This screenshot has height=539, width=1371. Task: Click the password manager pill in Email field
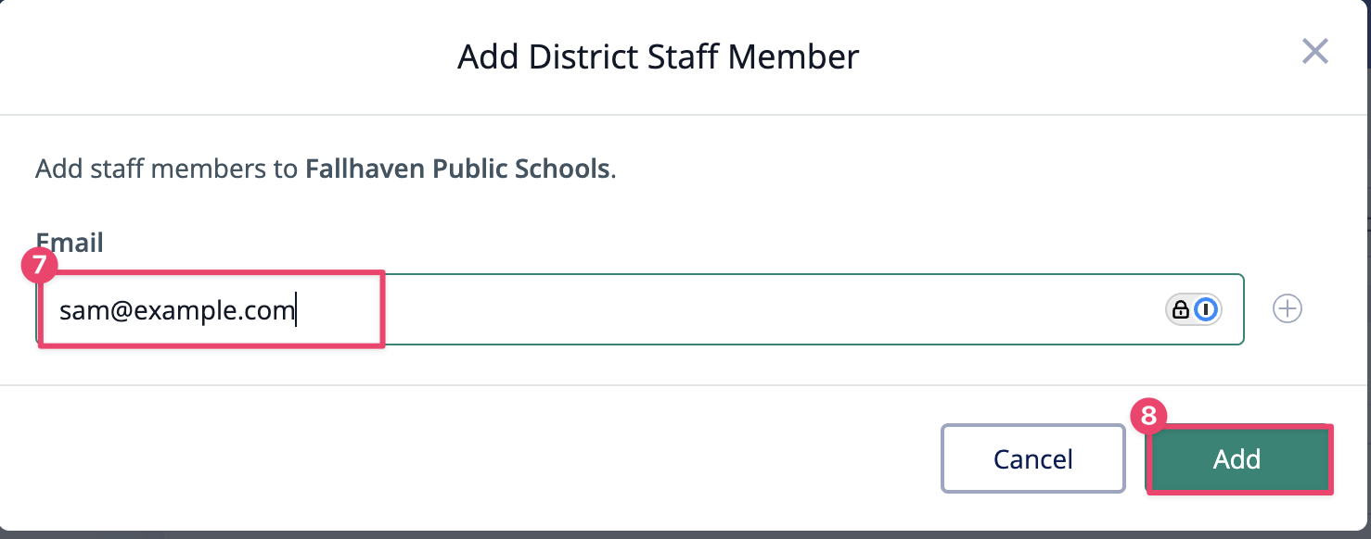point(1193,309)
